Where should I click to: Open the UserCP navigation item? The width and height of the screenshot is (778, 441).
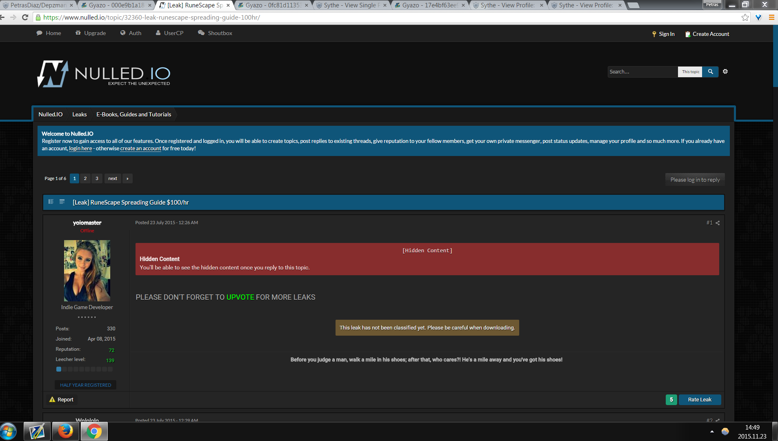(x=169, y=33)
